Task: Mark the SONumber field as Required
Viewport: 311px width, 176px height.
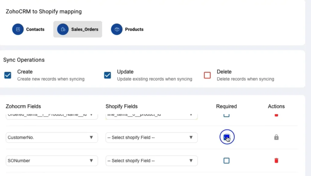Action: [226, 161]
